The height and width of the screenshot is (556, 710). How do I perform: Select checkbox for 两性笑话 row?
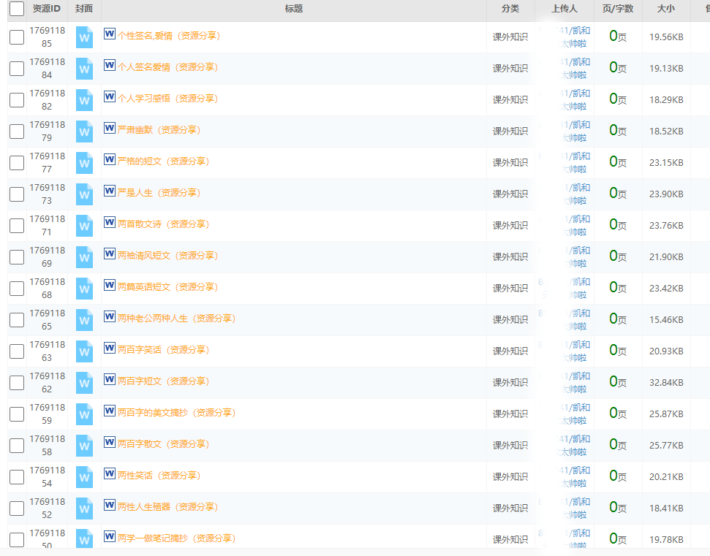pyautogui.click(x=17, y=477)
